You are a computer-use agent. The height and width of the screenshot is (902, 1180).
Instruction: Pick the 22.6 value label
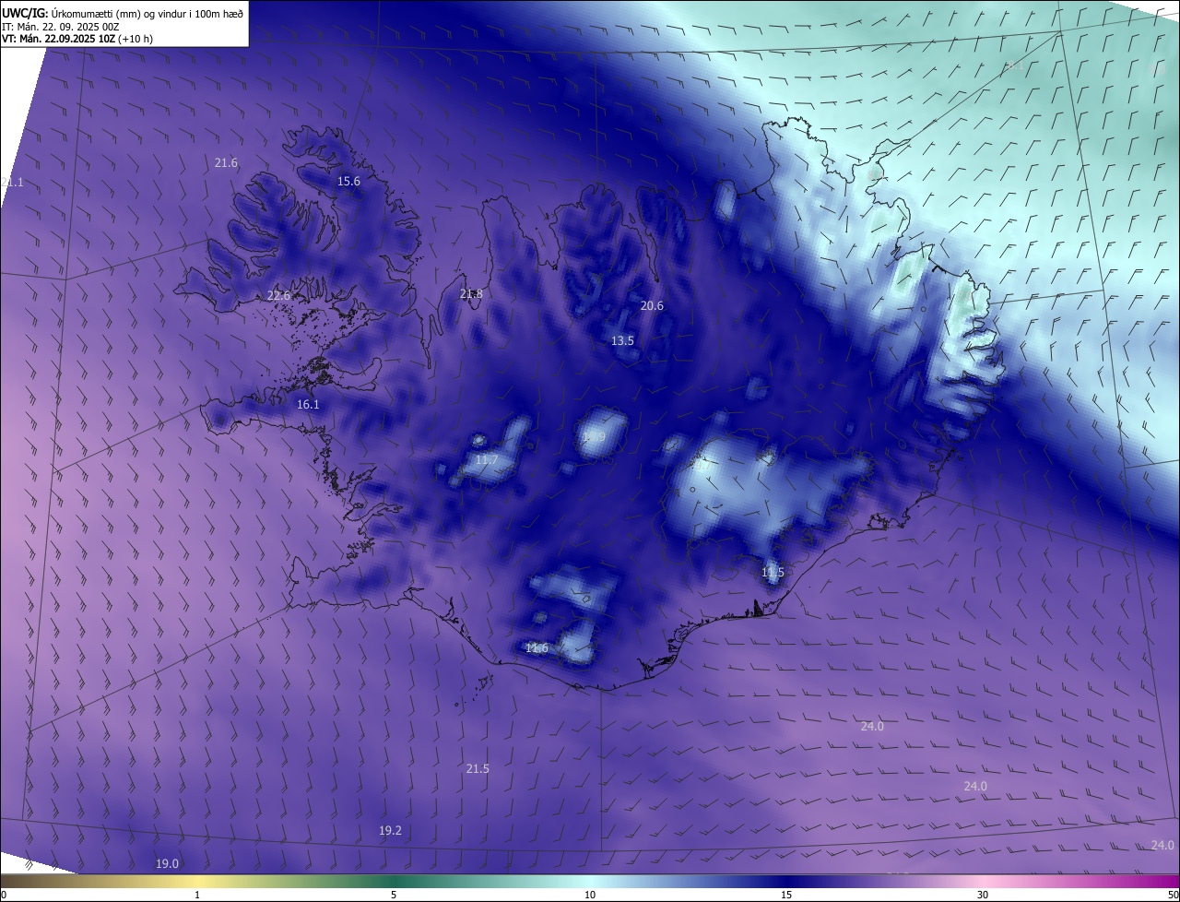coord(278,296)
